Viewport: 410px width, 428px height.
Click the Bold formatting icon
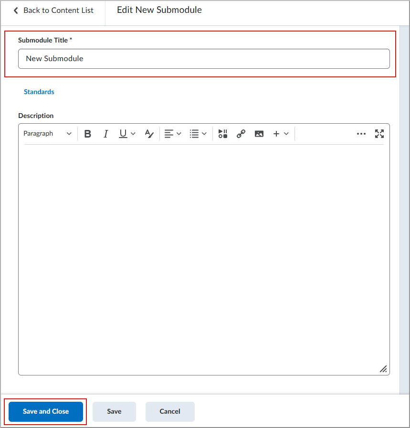(87, 134)
